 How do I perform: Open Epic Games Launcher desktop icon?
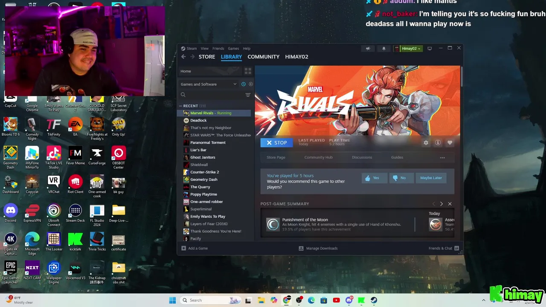[11, 273]
